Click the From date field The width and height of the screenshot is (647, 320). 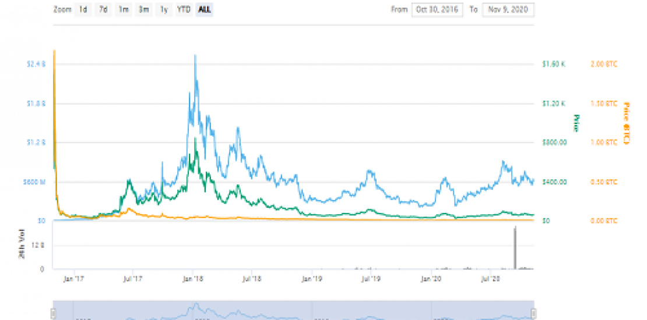point(437,10)
